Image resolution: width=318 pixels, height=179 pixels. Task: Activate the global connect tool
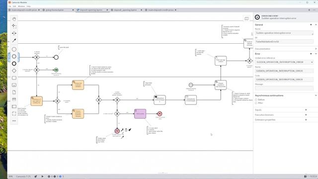(14, 41)
